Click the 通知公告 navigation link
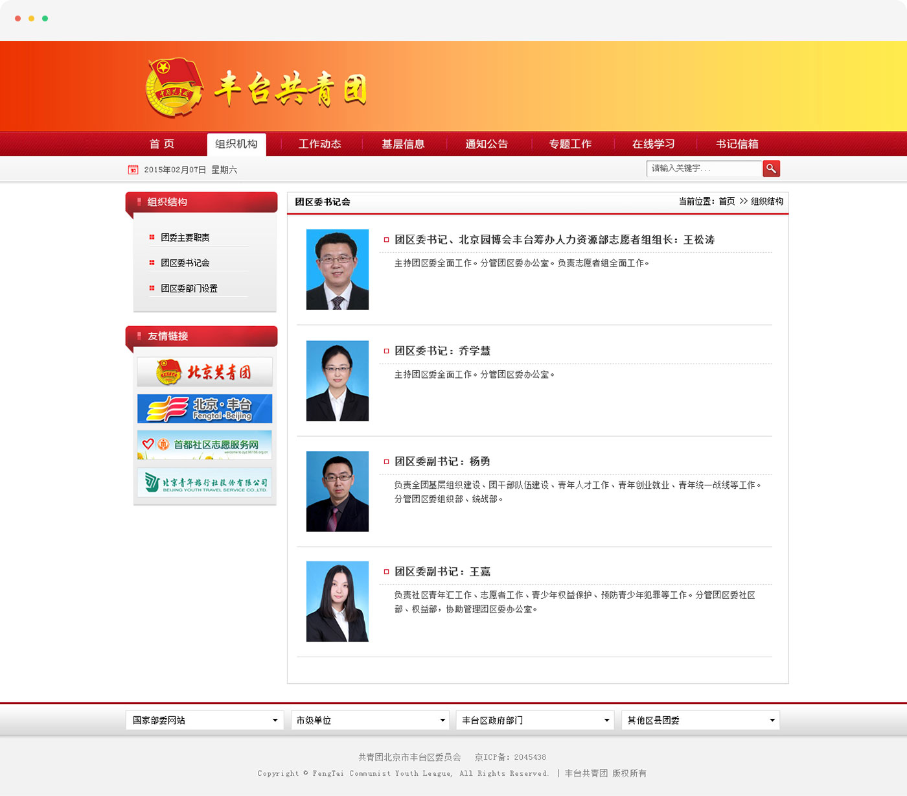This screenshot has width=907, height=796. click(487, 144)
